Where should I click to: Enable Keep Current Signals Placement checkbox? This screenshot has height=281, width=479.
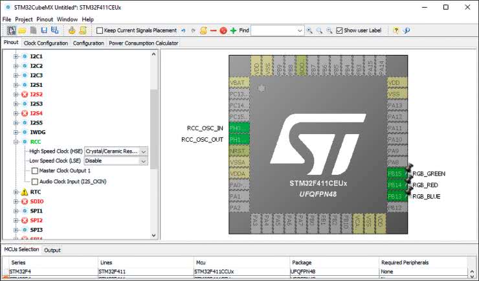100,30
